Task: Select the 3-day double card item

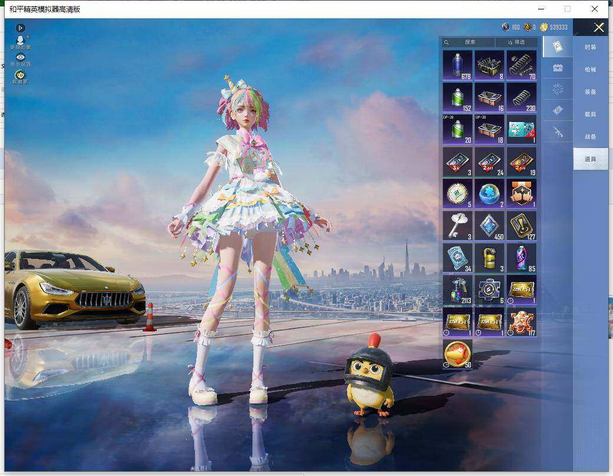Action: click(457, 162)
